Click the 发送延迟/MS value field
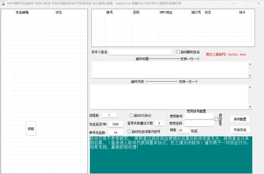Screen dimensions: 264x174 pos(115,124)
